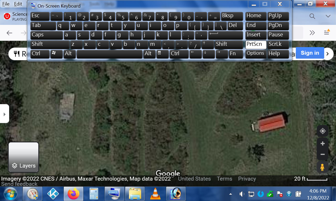Image resolution: width=336 pixels, height=201 pixels.
Task: Expand the tab list dropdown chevron
Action: point(328,16)
